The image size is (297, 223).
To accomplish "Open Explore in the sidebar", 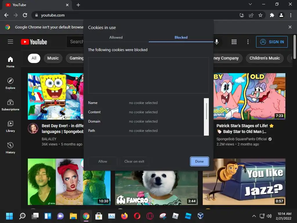I will tap(10, 84).
